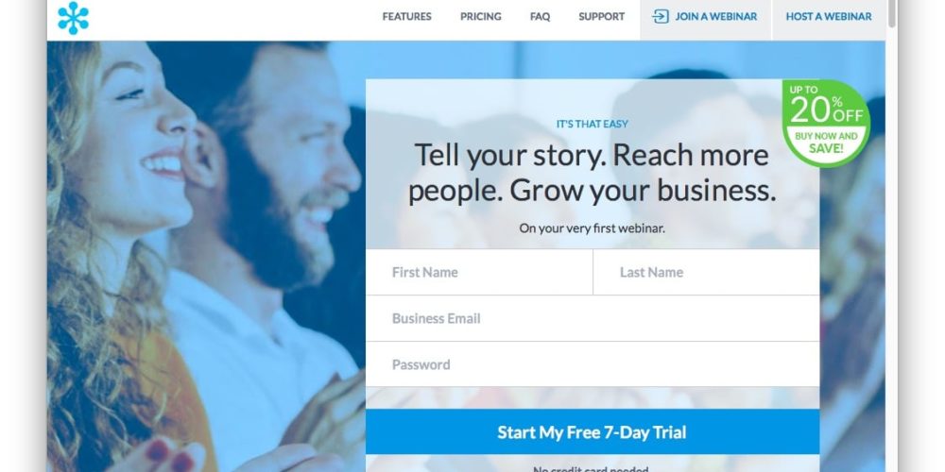Screen dimensions: 945x472
Task: Open the Features menu item
Action: coord(406,17)
